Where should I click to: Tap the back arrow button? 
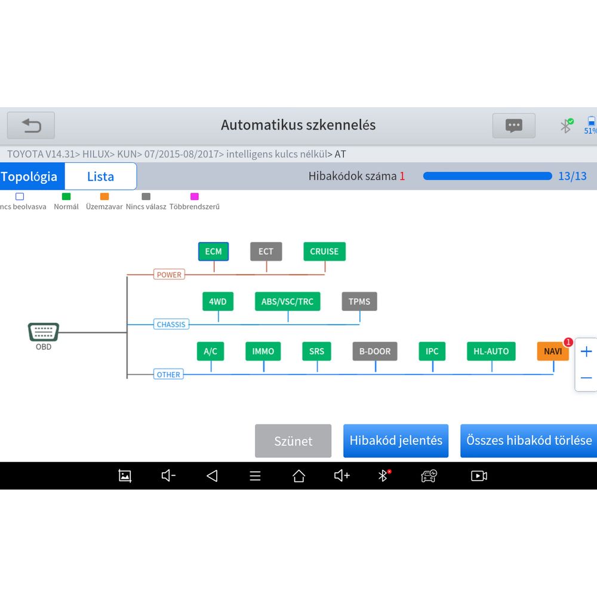[31, 125]
